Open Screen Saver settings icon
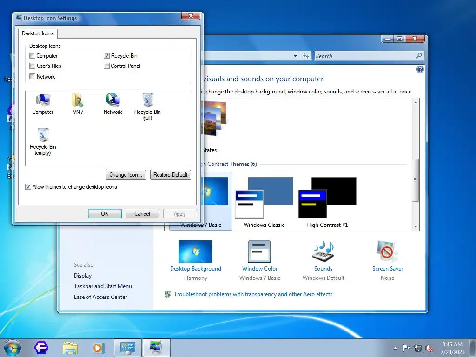The height and width of the screenshot is (357, 476). (387, 251)
